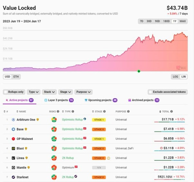The image size is (194, 182).
Task: Switch to Upcoming projects tab
Action: tap(101, 100)
